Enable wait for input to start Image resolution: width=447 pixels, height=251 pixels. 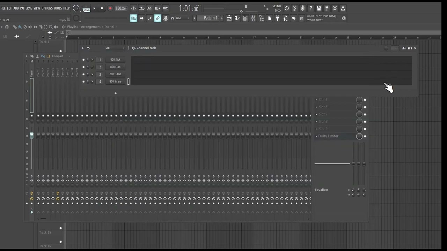(141, 8)
